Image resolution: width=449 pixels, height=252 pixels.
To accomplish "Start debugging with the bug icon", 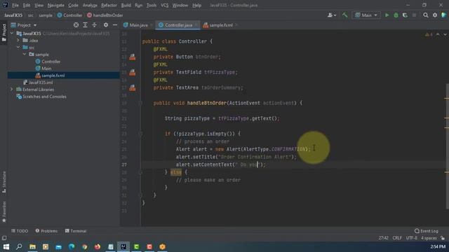I will click(x=396, y=15).
